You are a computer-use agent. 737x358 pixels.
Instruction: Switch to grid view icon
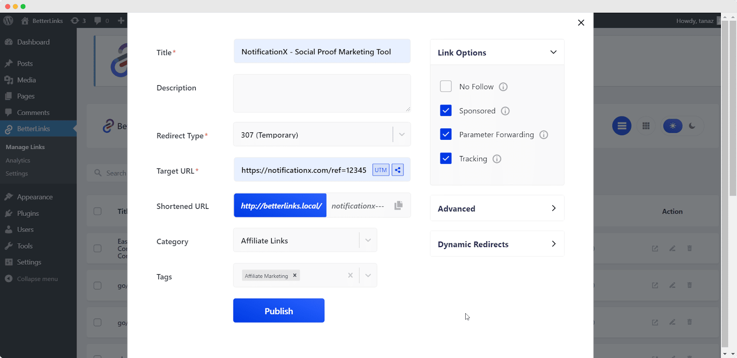click(646, 126)
